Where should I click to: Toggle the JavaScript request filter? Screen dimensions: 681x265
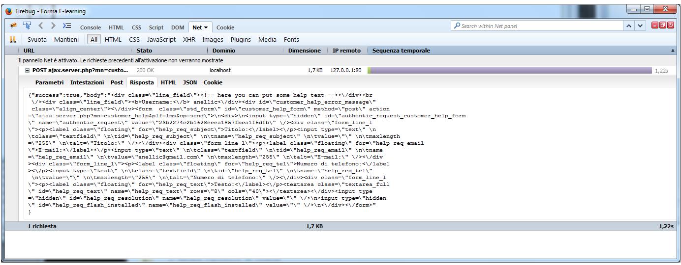point(159,40)
